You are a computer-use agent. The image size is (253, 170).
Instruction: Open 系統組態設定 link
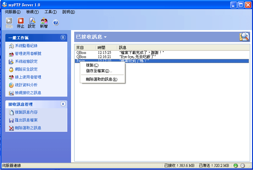click(26, 61)
